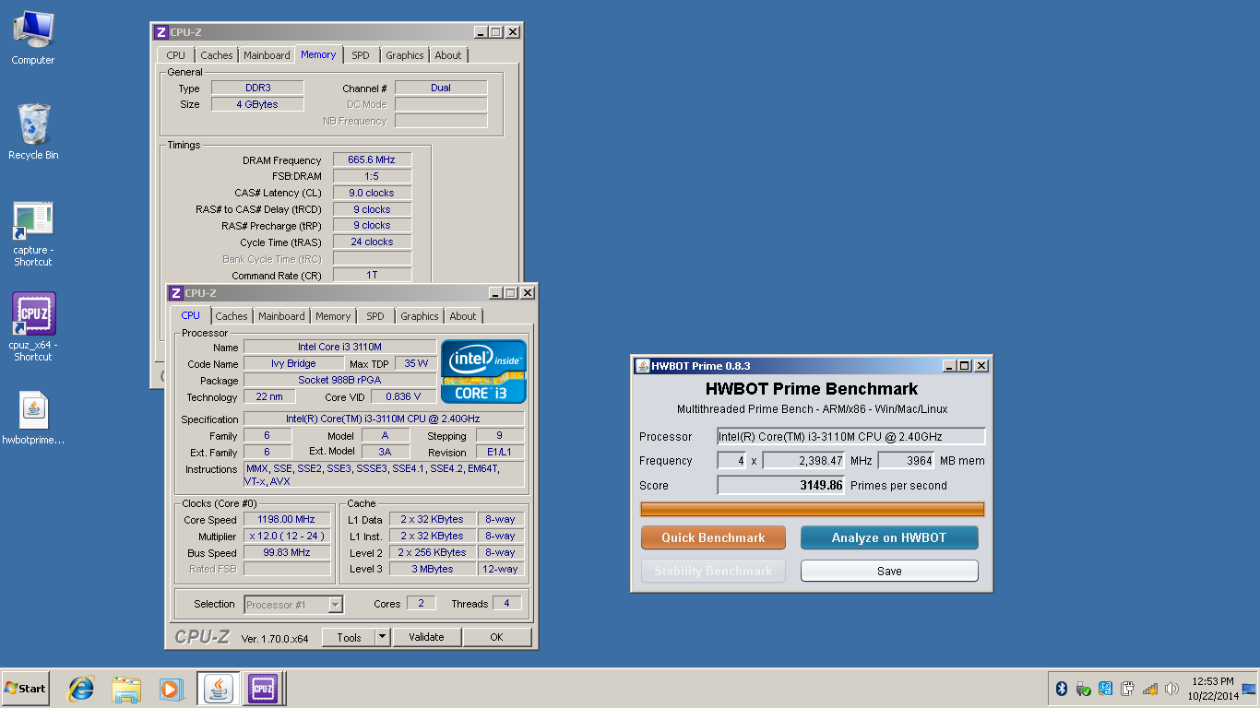This screenshot has width=1260, height=708.
Task: Click the orange benchmark progress bar
Action: [812, 509]
